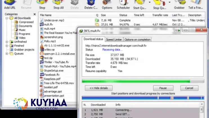This screenshot has width=209, height=118.
Task: Expand the Queues tree node
Action: tap(7, 53)
